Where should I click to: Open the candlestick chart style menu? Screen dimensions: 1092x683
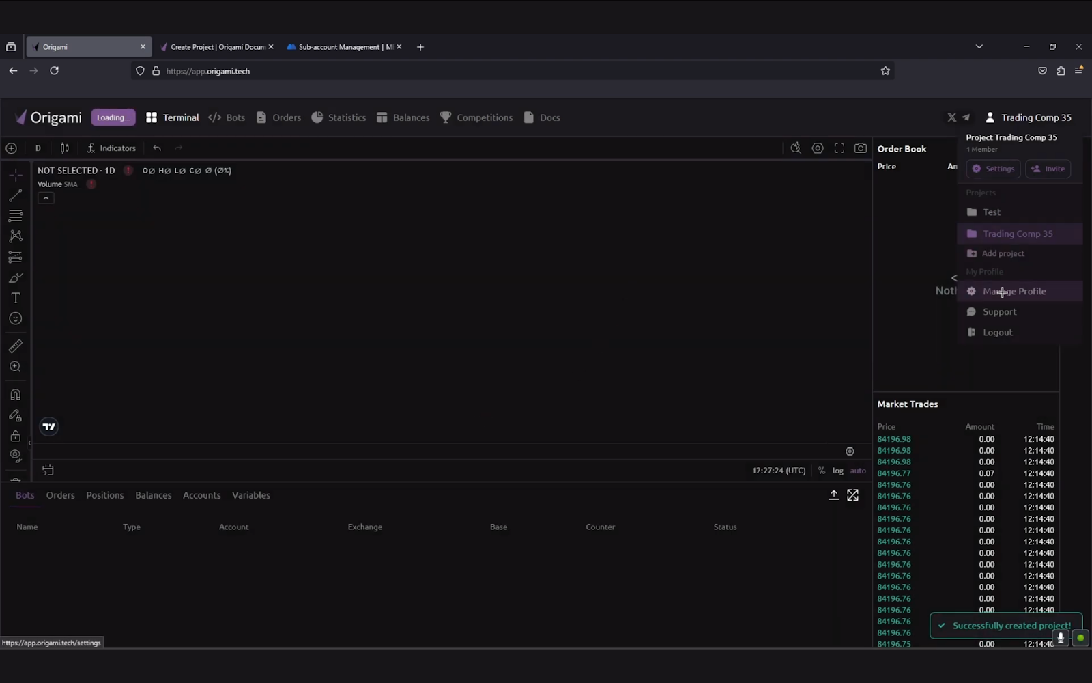coord(65,148)
